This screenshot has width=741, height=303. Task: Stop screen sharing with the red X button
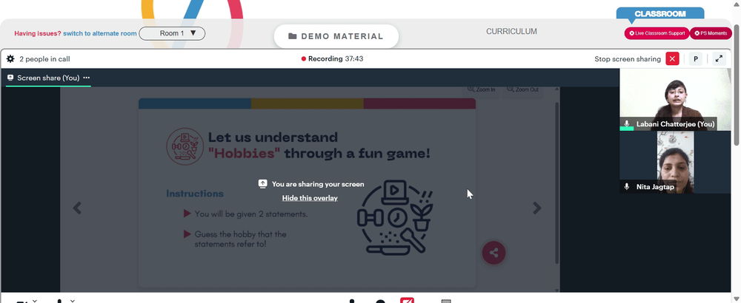[672, 59]
